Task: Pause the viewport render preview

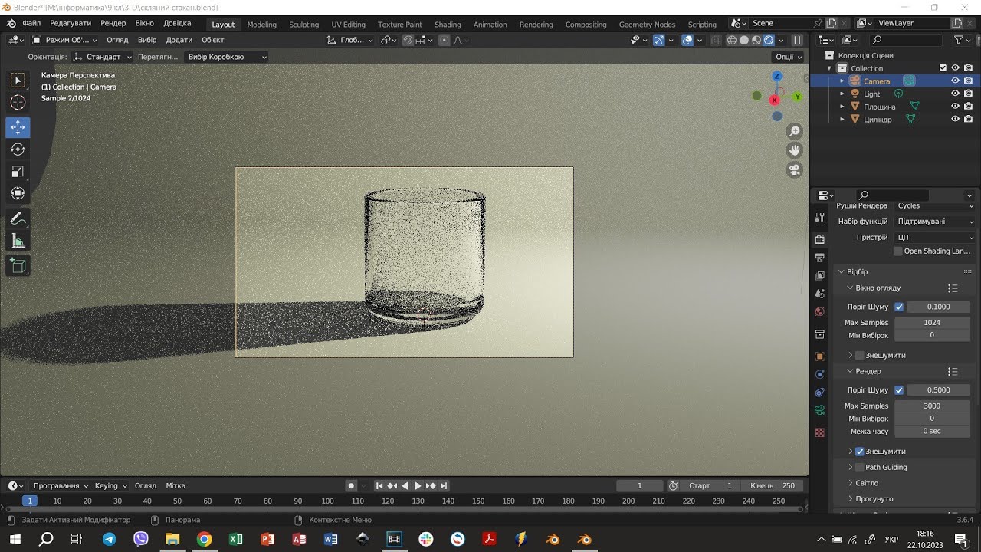Action: click(x=797, y=40)
